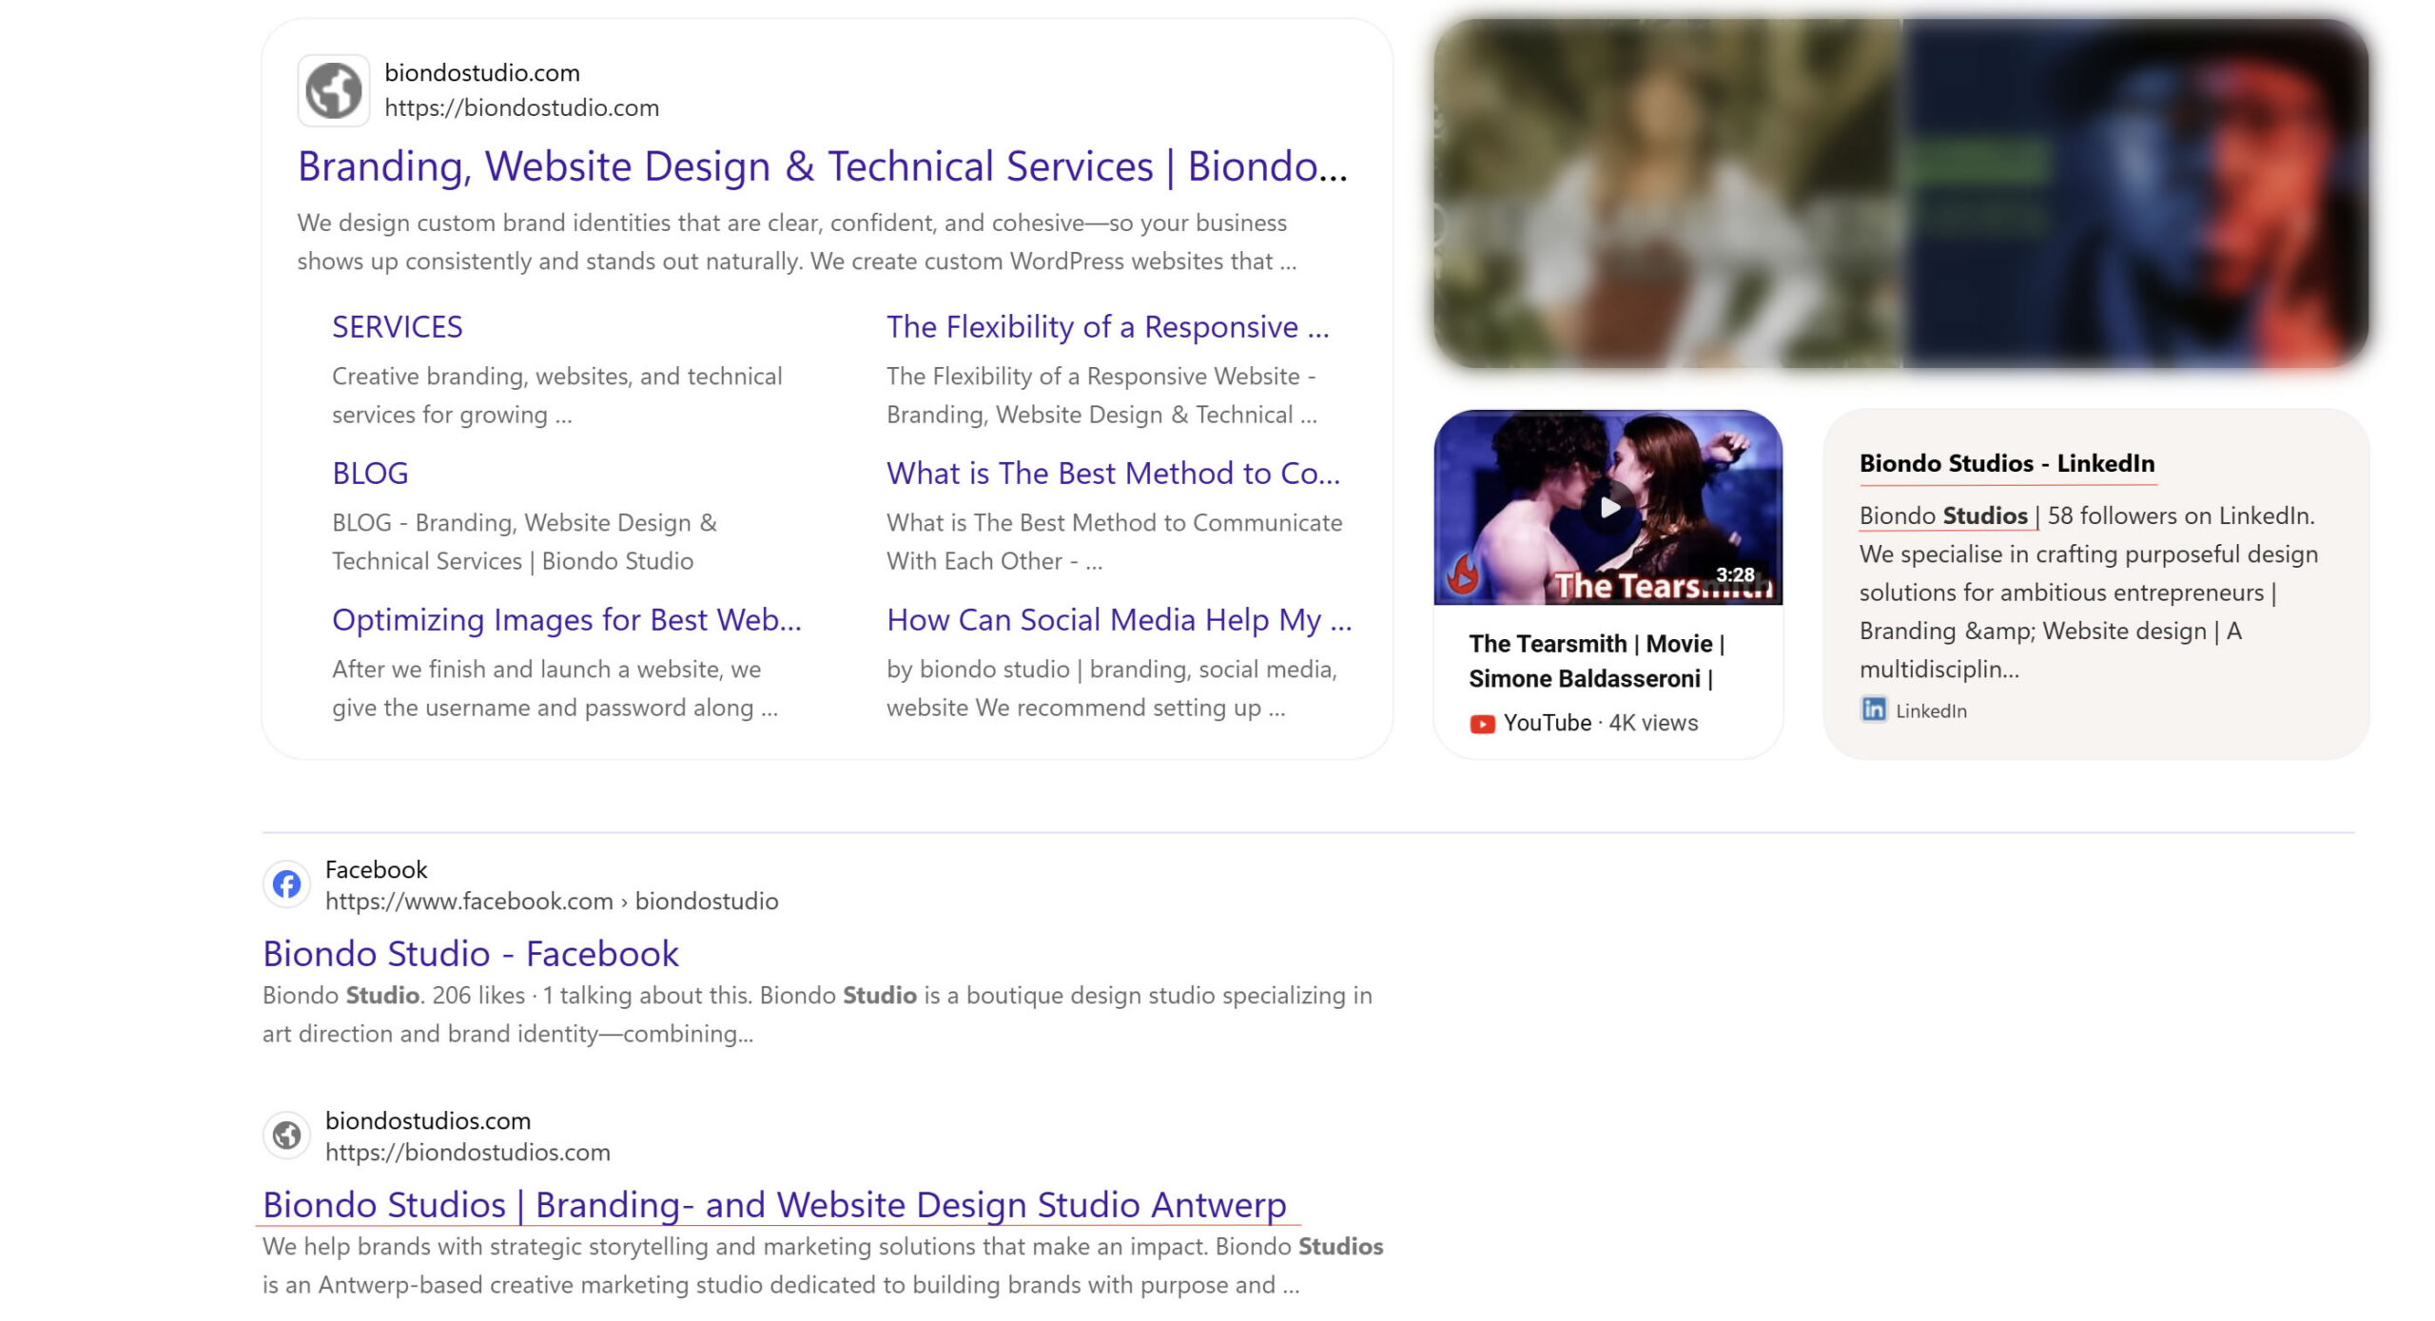Open Optimizing Images for Best Web link
Image resolution: width=2435 pixels, height=1321 pixels.
(x=566, y=620)
